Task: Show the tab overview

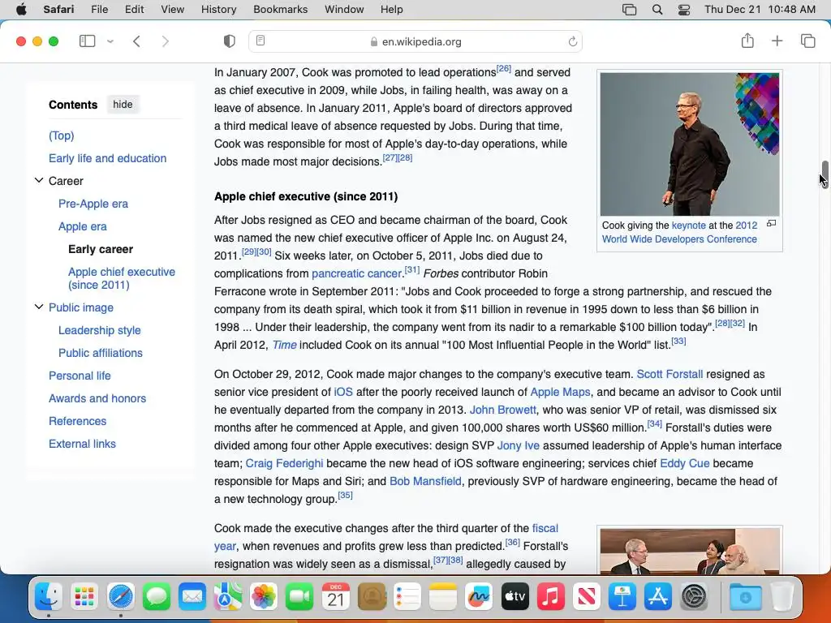Action: pyautogui.click(x=807, y=41)
